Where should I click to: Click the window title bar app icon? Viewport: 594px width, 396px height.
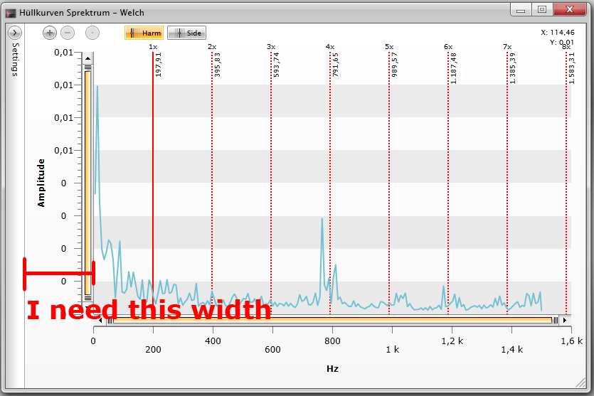11,13
